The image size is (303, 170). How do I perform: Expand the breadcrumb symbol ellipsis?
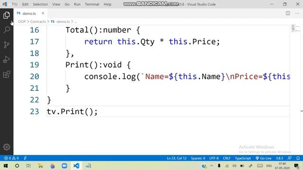coord(76,22)
